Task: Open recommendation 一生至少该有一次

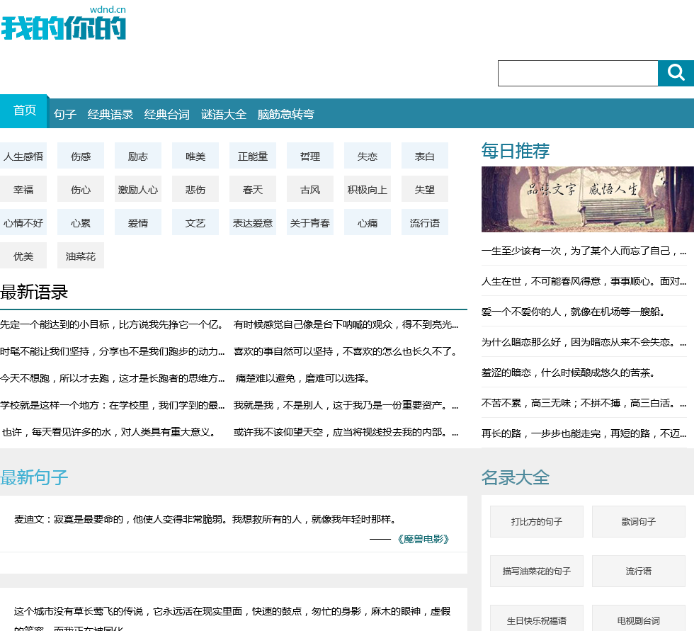Action: point(584,251)
